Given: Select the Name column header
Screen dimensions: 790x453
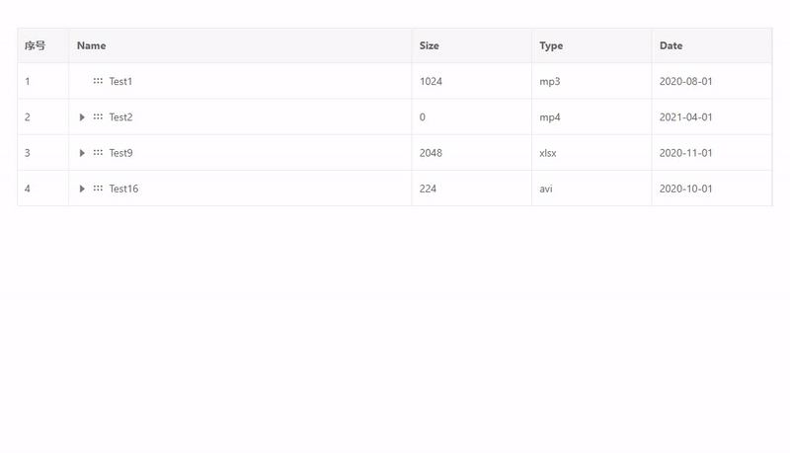Looking at the screenshot, I should coord(91,45).
